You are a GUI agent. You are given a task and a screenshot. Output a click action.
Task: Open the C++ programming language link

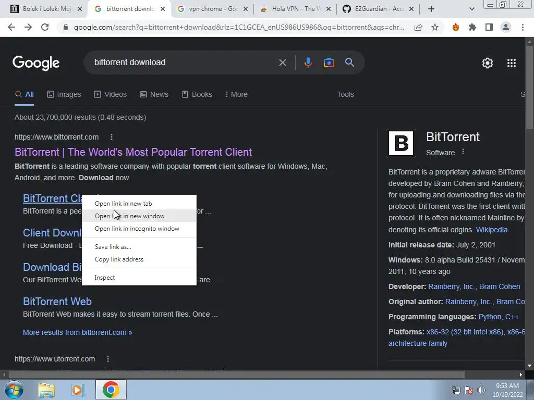pyautogui.click(x=512, y=317)
